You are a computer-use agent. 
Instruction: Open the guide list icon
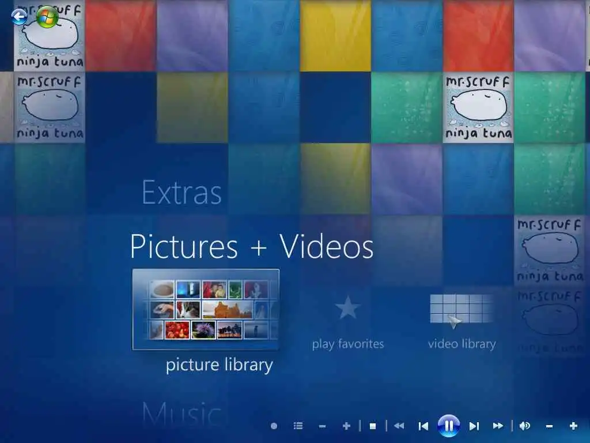point(298,426)
